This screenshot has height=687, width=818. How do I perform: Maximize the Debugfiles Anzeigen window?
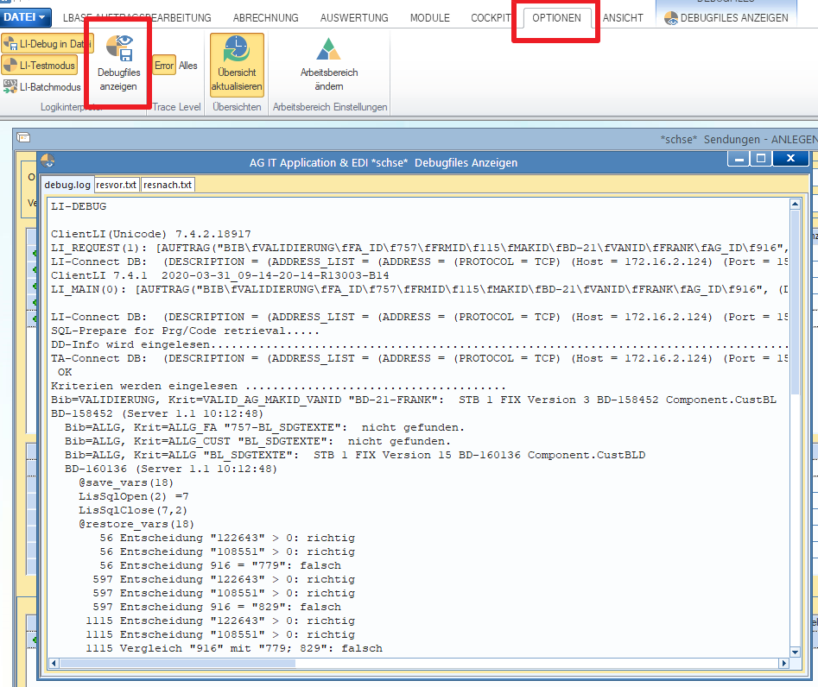pyautogui.click(x=761, y=159)
